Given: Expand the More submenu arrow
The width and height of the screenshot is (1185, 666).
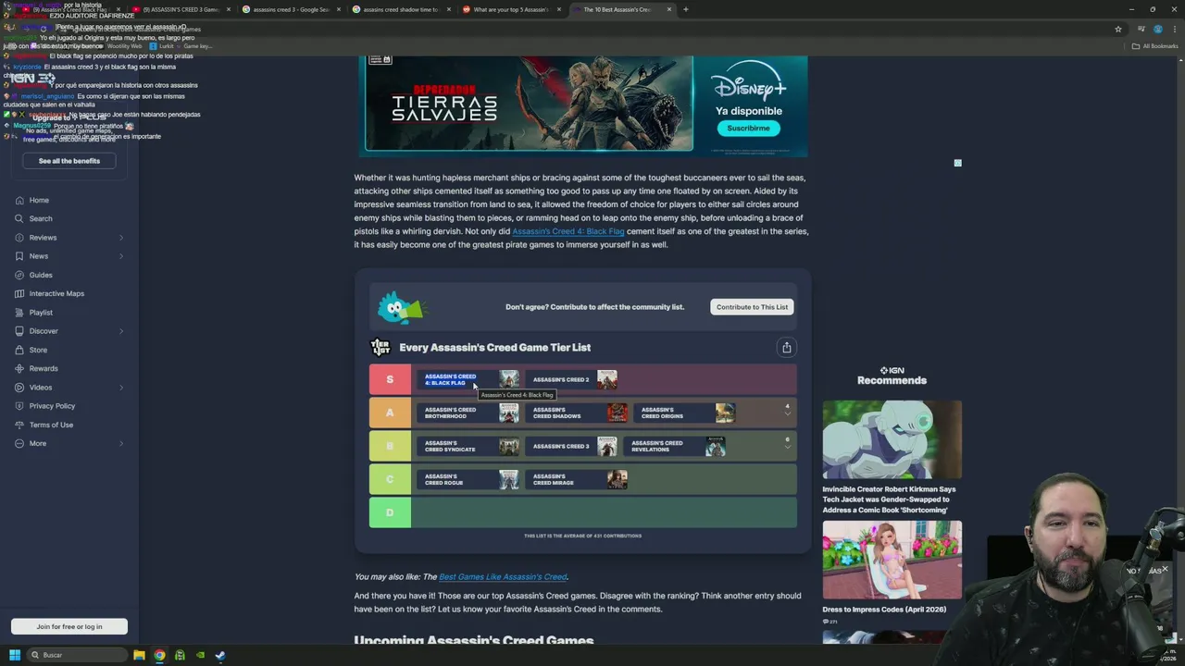Looking at the screenshot, I should [120, 443].
